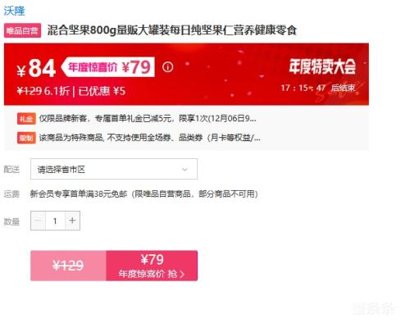Open the 仅限品牌新客 gift promotion details

[148, 119]
